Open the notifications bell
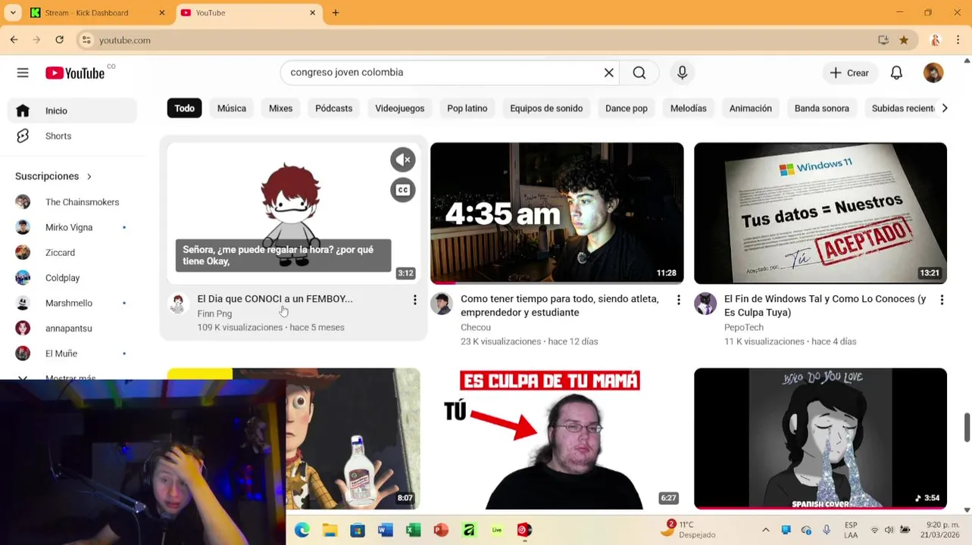Screen dimensions: 972x545 pyautogui.click(x=896, y=73)
